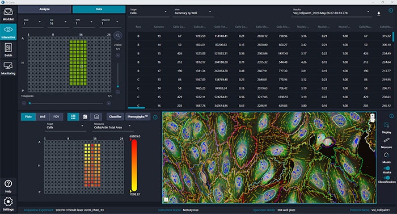This screenshot has width=397, height=214.
Task: Switch to the Data tab
Action: pos(99,10)
